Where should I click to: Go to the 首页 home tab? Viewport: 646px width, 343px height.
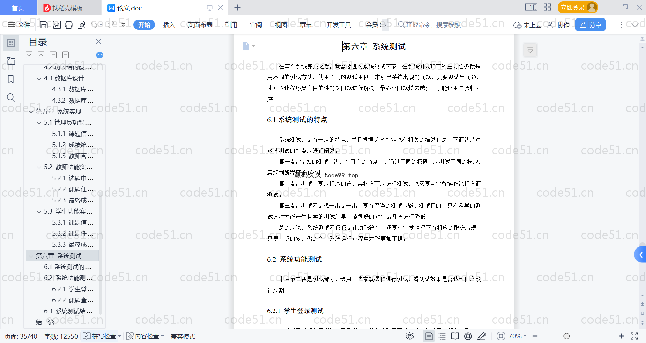point(18,8)
